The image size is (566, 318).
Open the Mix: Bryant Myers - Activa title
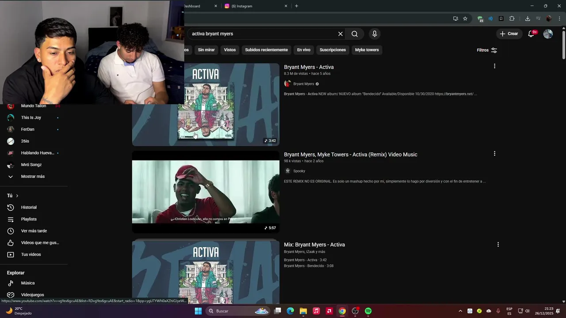314,245
